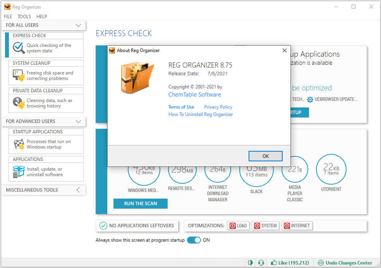
Task: Click the UCBROWSER UPDATE... text
Action: point(336,99)
